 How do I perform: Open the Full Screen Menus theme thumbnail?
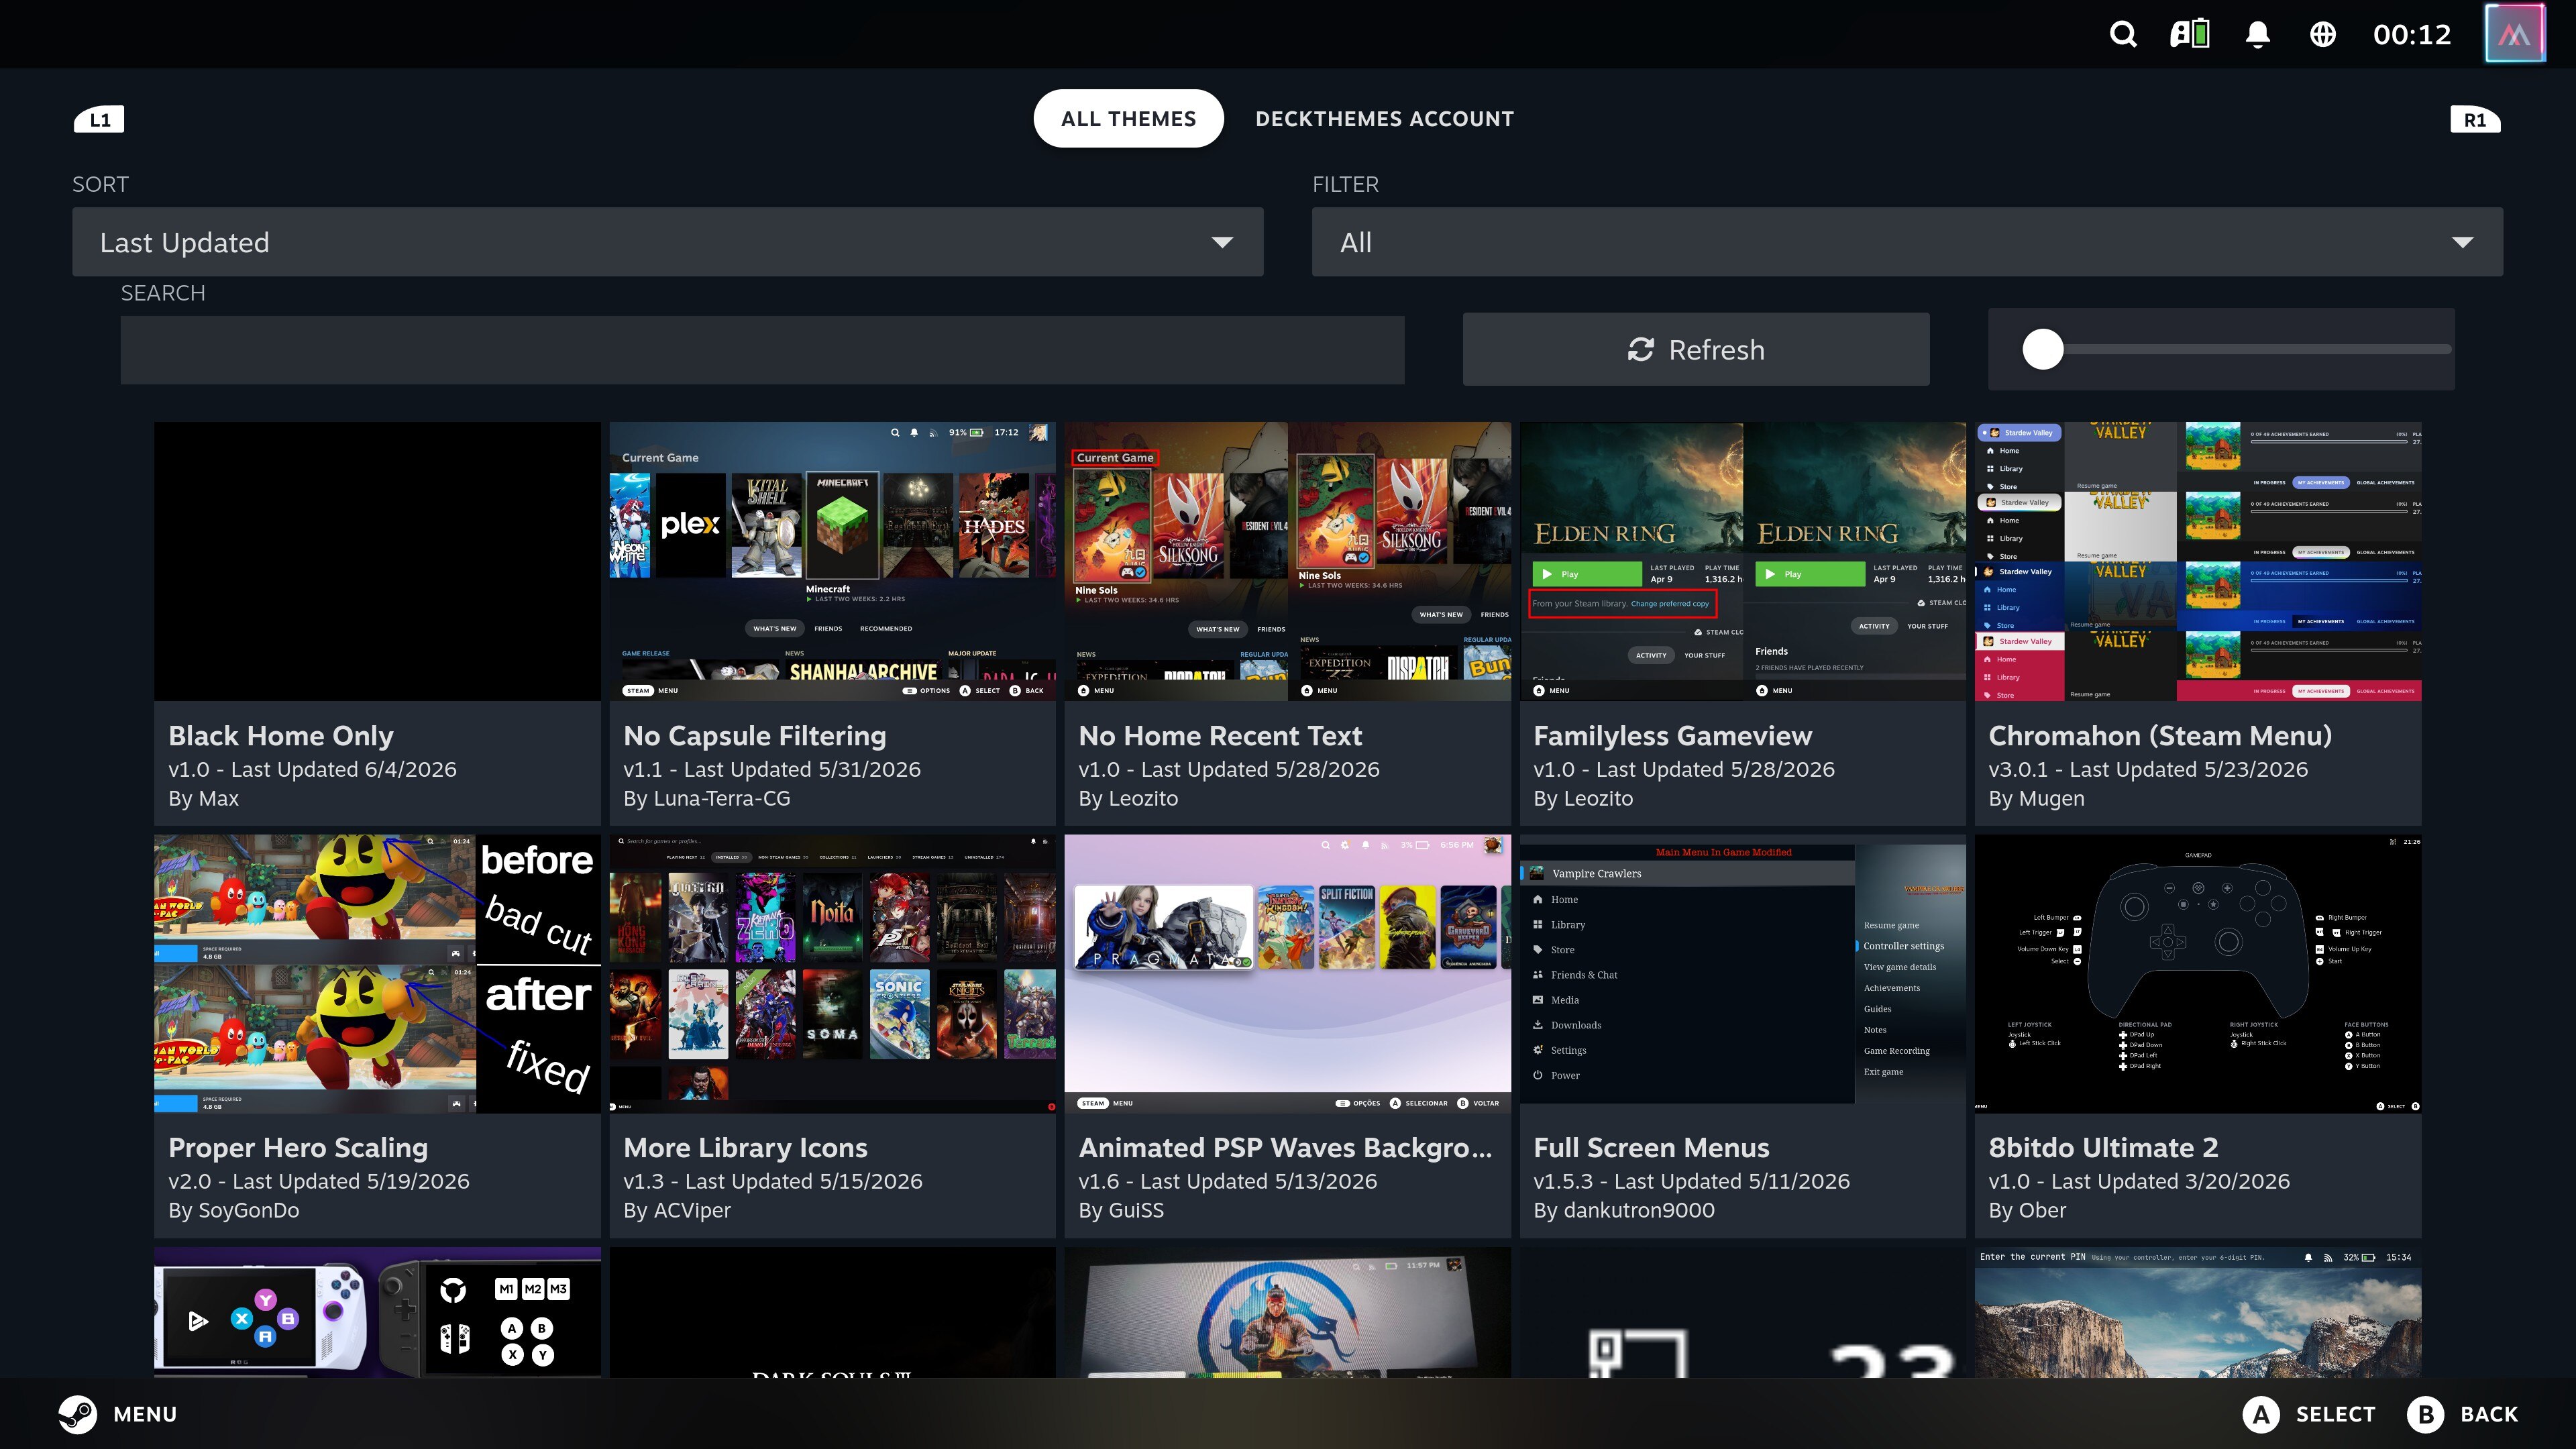point(1742,974)
